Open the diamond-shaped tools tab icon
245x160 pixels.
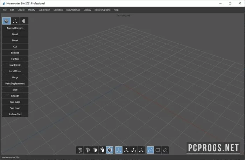tap(24, 21)
